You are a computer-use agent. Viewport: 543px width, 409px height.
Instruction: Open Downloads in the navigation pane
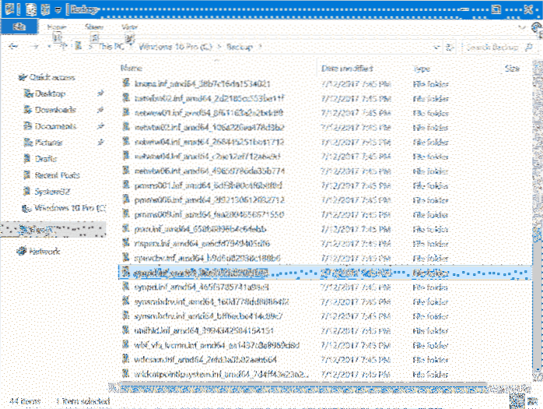[55, 110]
